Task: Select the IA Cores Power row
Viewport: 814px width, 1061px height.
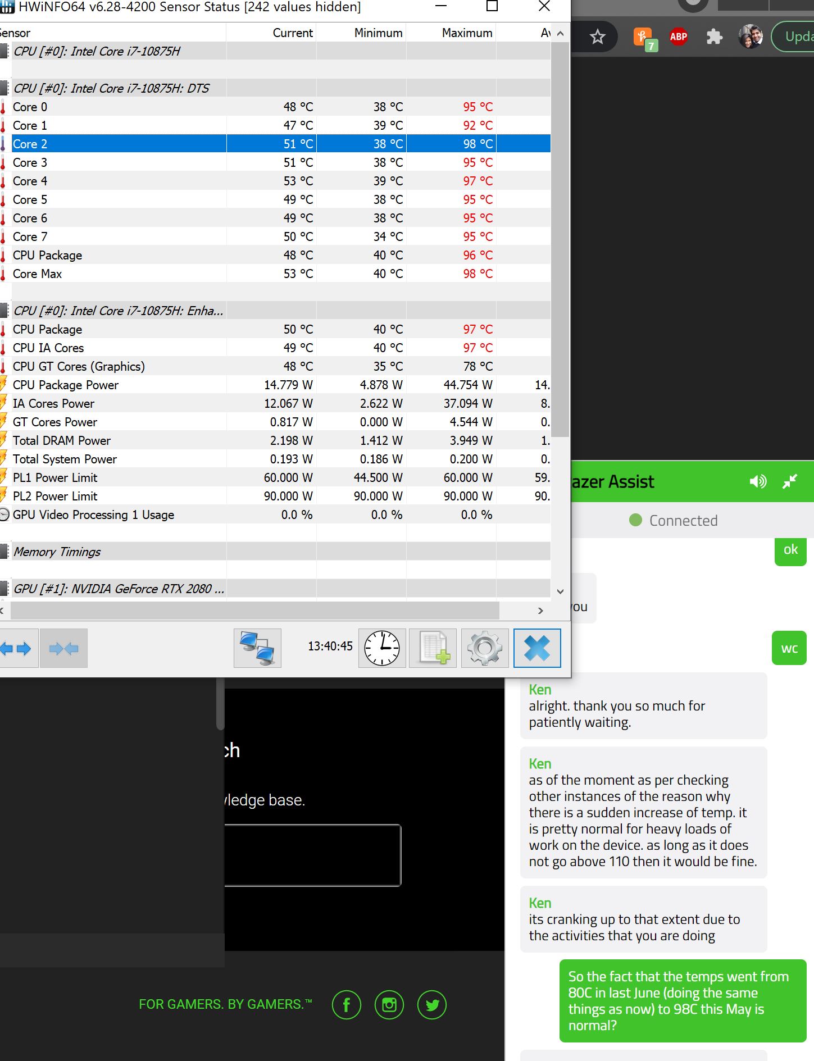Action: coord(275,403)
